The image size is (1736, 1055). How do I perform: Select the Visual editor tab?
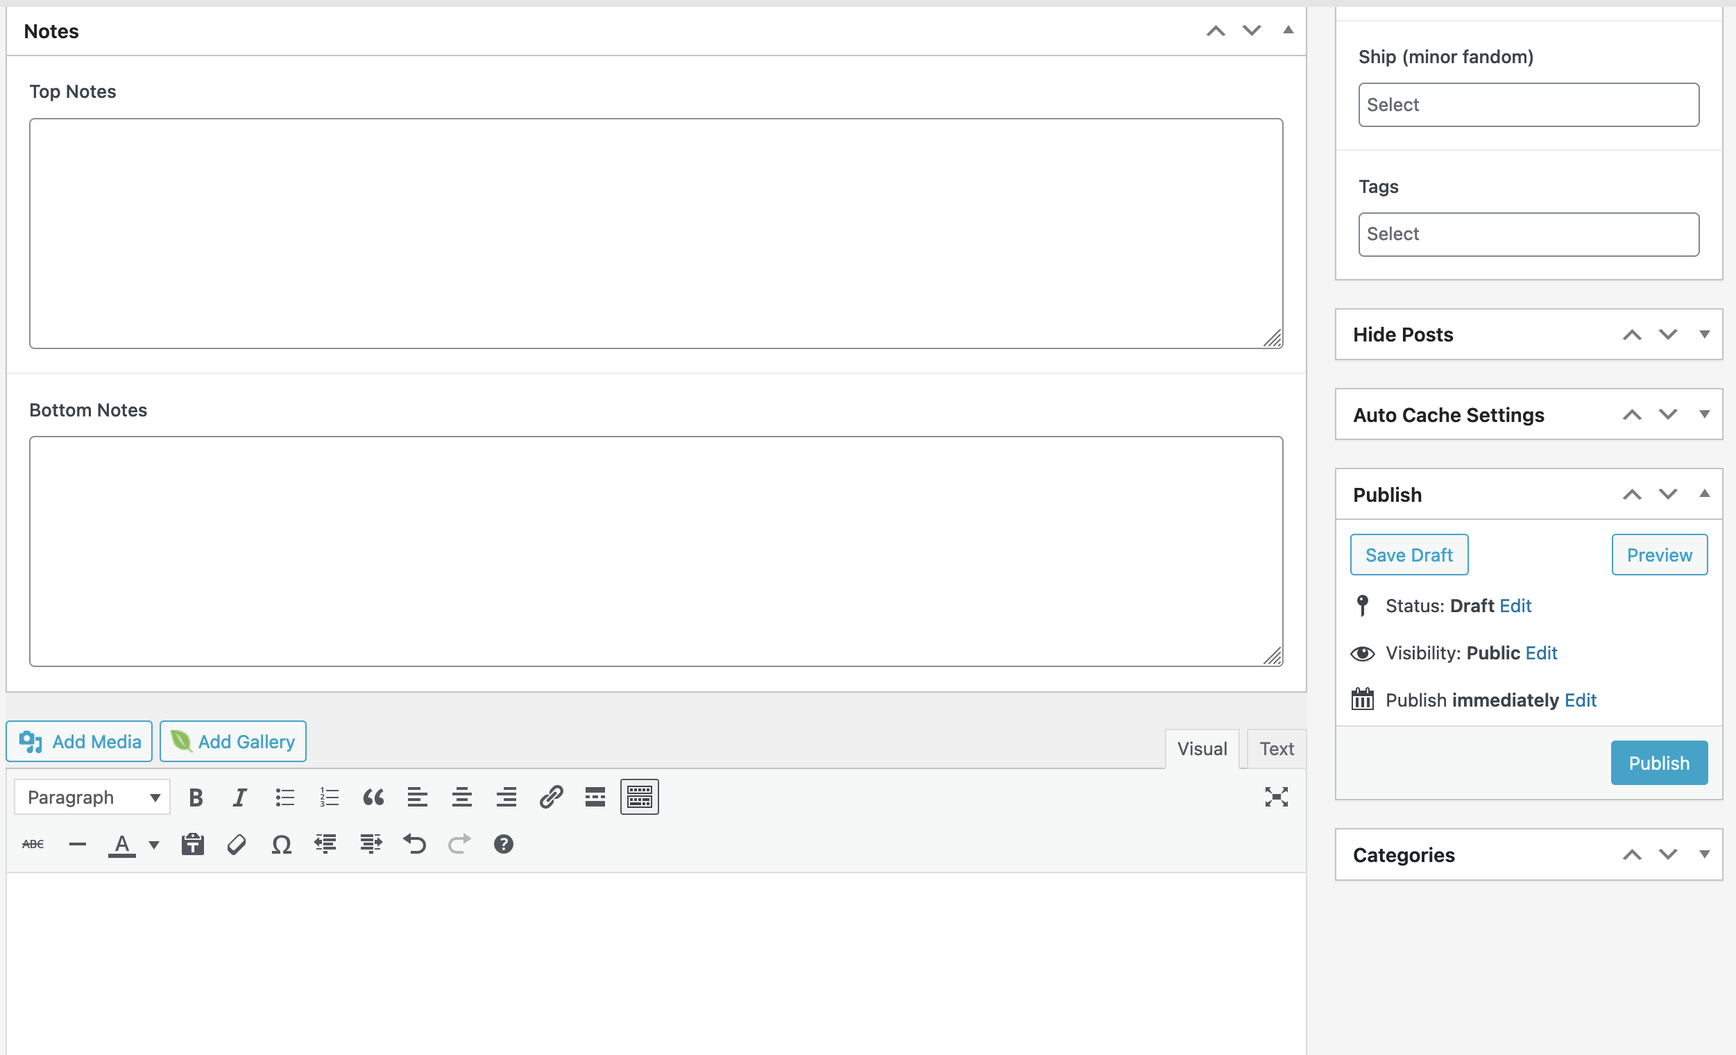tap(1202, 748)
